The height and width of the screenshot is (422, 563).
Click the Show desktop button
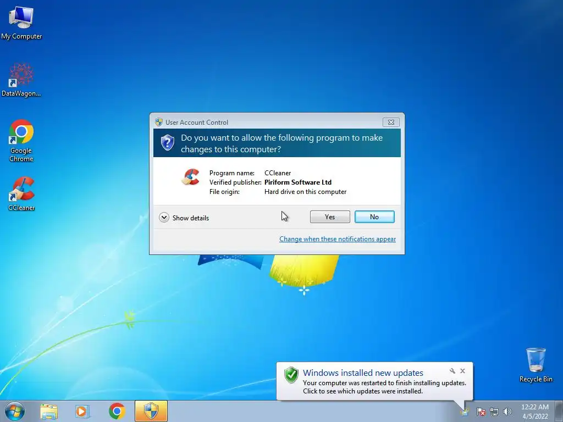pos(559,411)
